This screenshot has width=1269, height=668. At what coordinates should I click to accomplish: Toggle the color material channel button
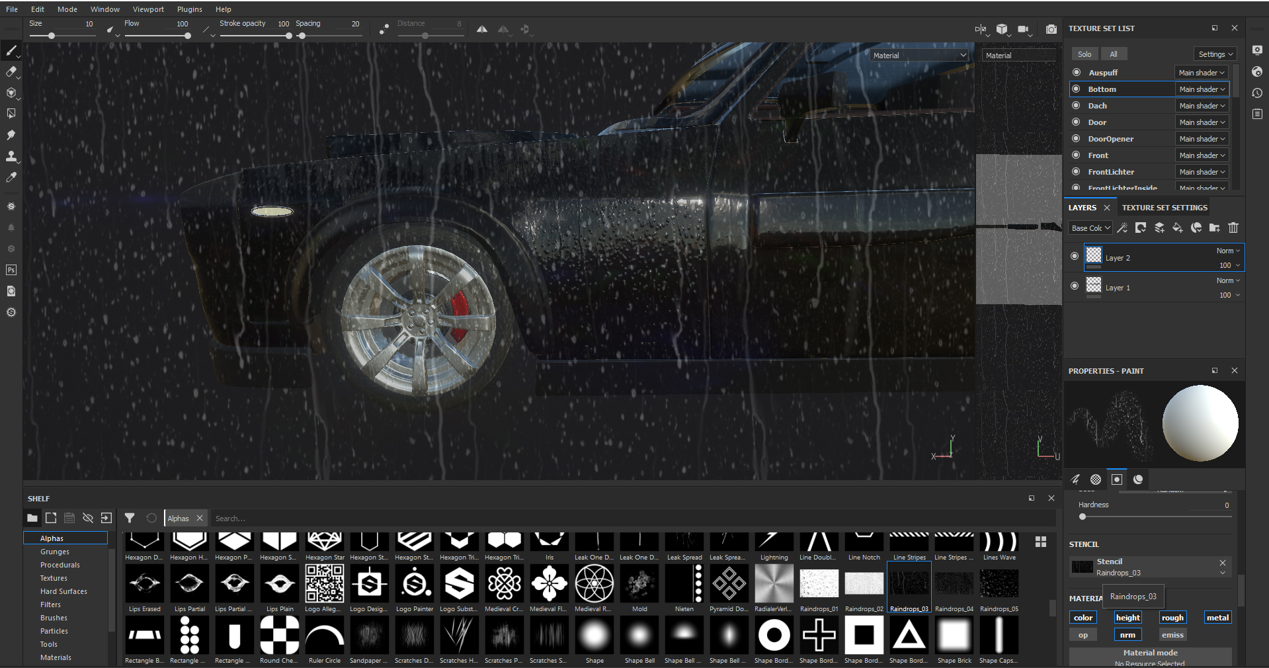[x=1083, y=618]
